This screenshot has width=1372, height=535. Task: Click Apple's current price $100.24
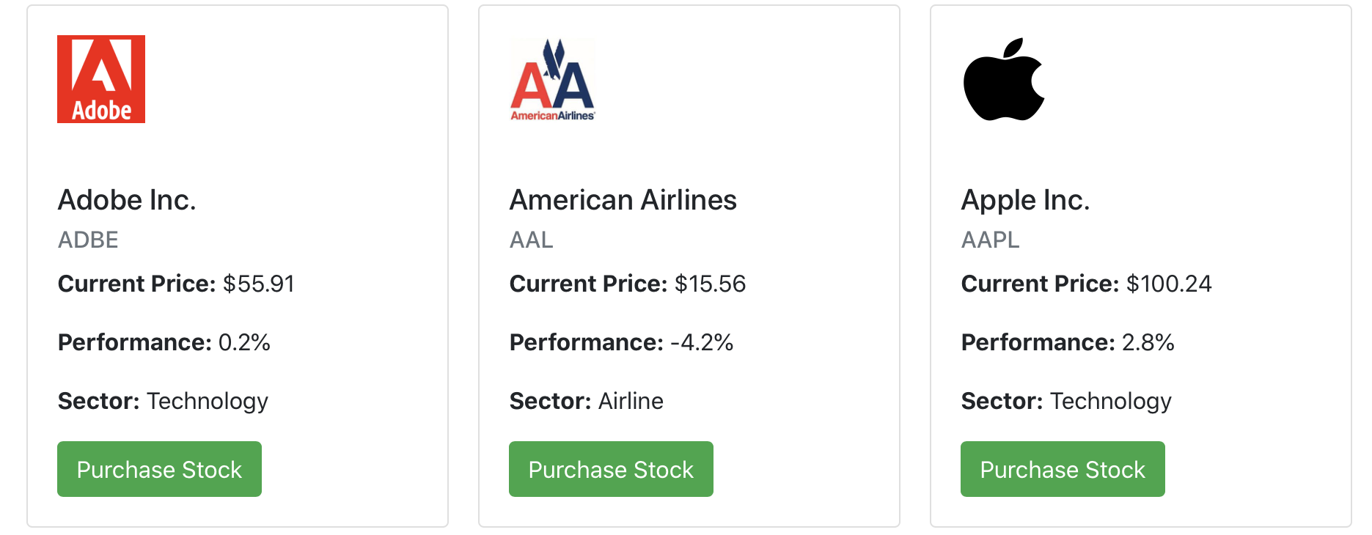[x=1169, y=284]
